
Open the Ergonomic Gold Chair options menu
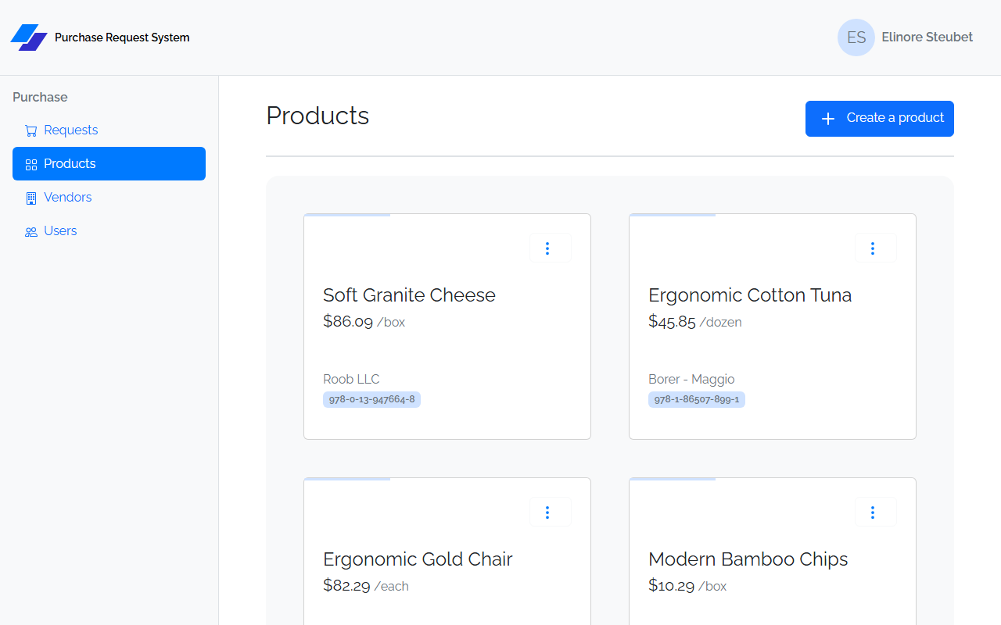[x=551, y=512]
